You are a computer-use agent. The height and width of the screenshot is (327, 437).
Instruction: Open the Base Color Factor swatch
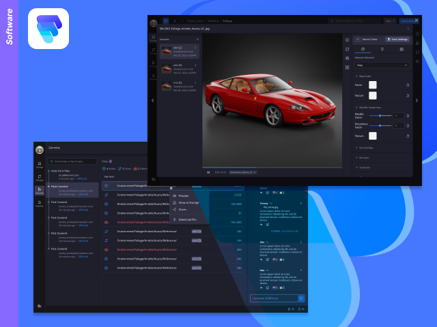pos(373,84)
